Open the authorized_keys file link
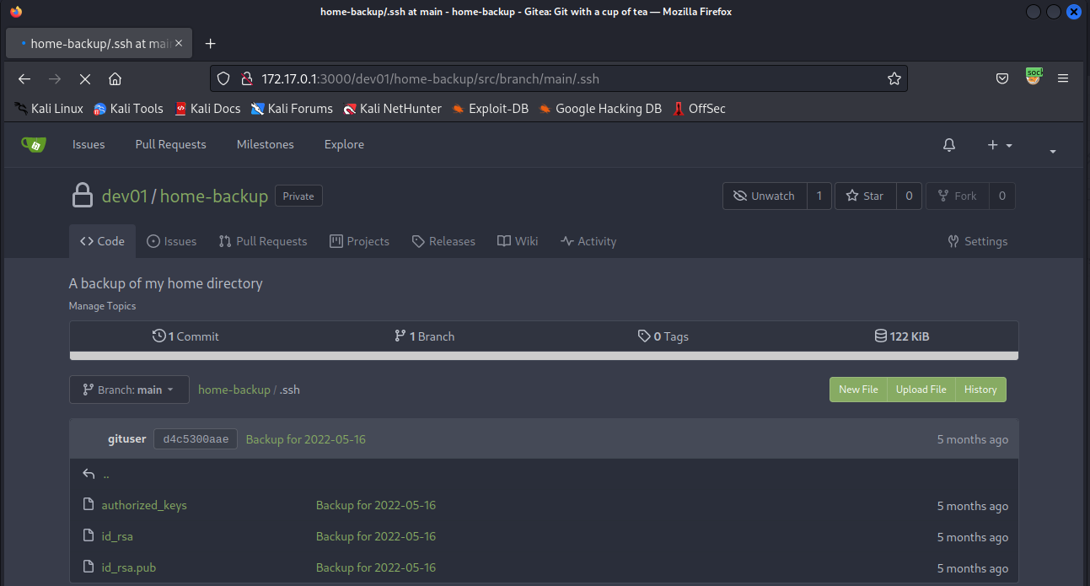Viewport: 1090px width, 586px height. 144,505
